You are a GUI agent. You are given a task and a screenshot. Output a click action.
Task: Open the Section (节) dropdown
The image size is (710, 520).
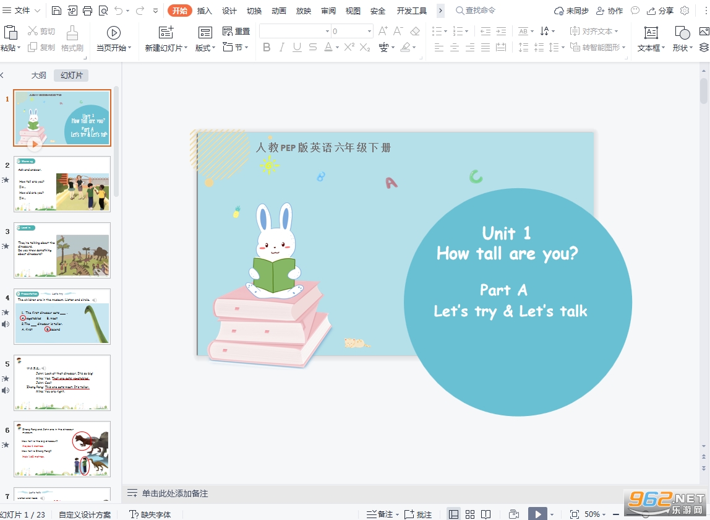tap(236, 47)
